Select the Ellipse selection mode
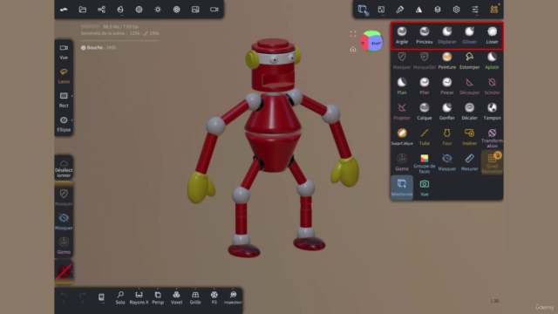This screenshot has height=314, width=558. tap(64, 124)
